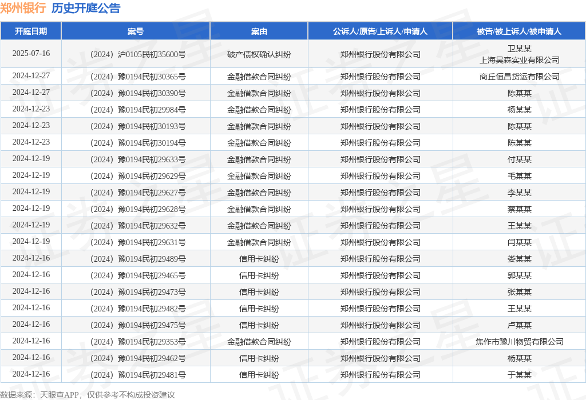This screenshot has height=400, width=586.
Task: Click defendant 毛某某
Action: coord(520,176)
